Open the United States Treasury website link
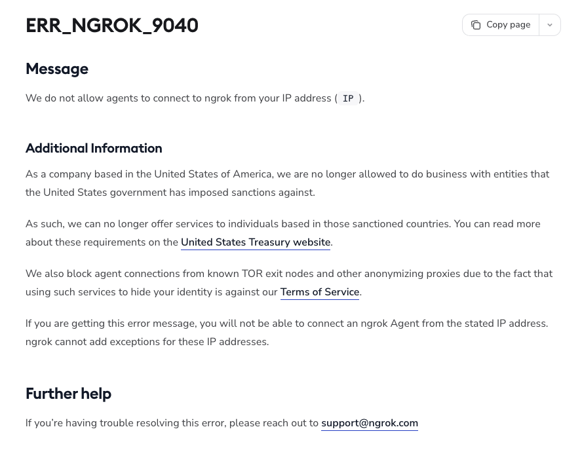The image size is (582, 463). pyautogui.click(x=256, y=242)
